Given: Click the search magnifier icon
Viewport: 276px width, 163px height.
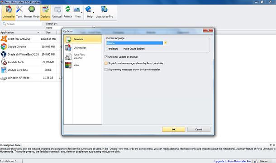Looking at the screenshot, I should click(x=5, y=24).
